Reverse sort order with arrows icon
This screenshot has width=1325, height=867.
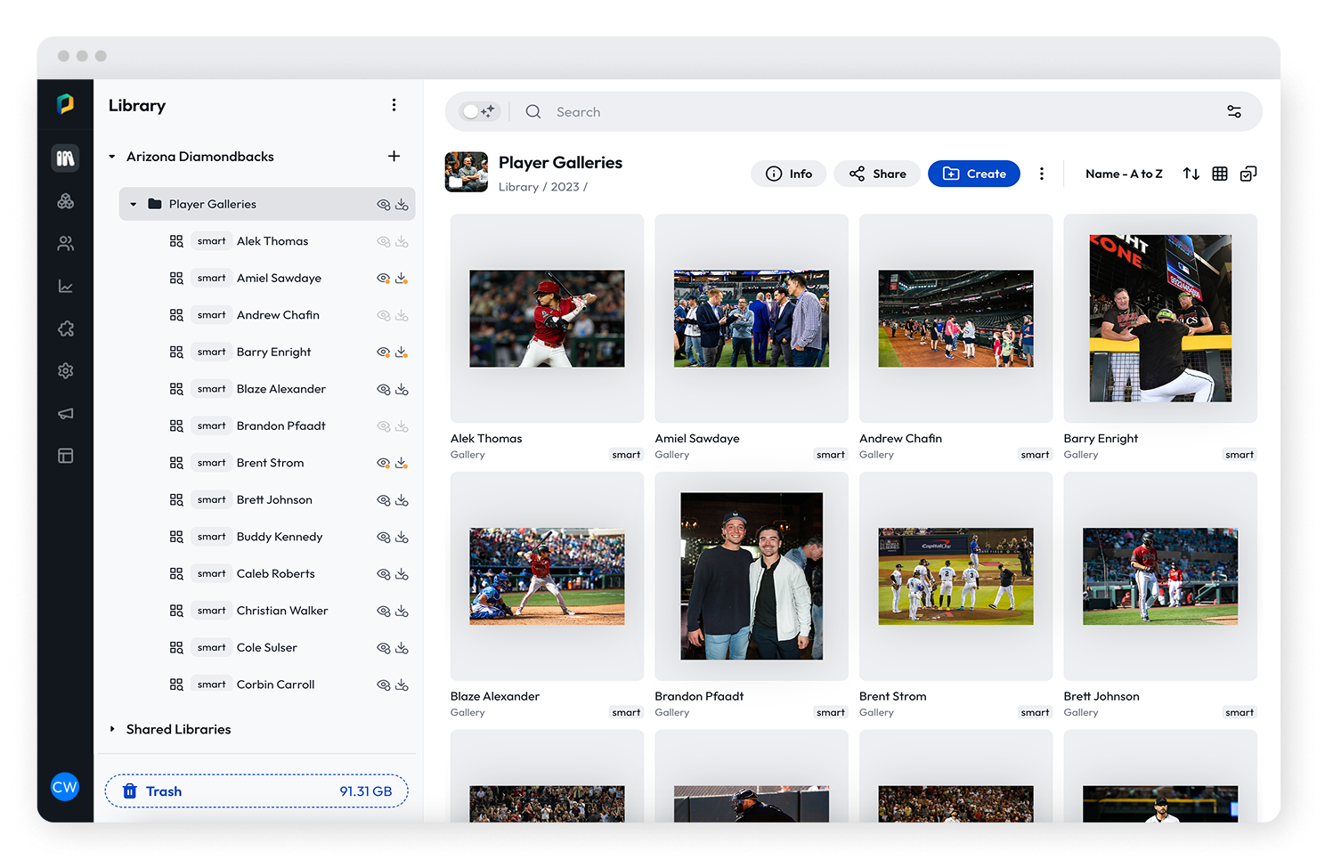click(x=1191, y=174)
